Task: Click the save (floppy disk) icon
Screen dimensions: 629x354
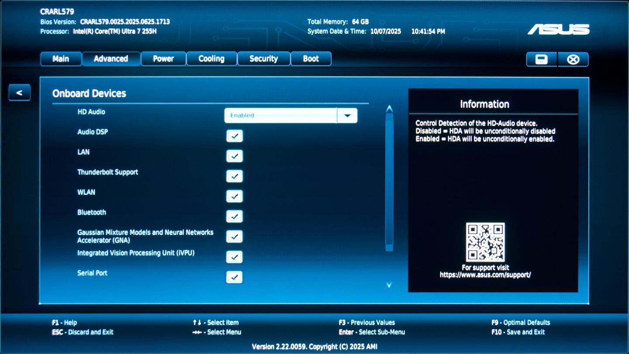Action: pyautogui.click(x=542, y=59)
